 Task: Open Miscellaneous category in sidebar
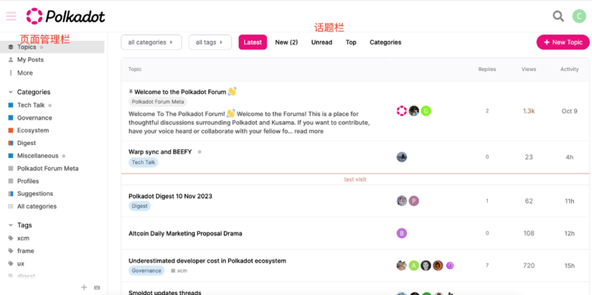[38, 156]
